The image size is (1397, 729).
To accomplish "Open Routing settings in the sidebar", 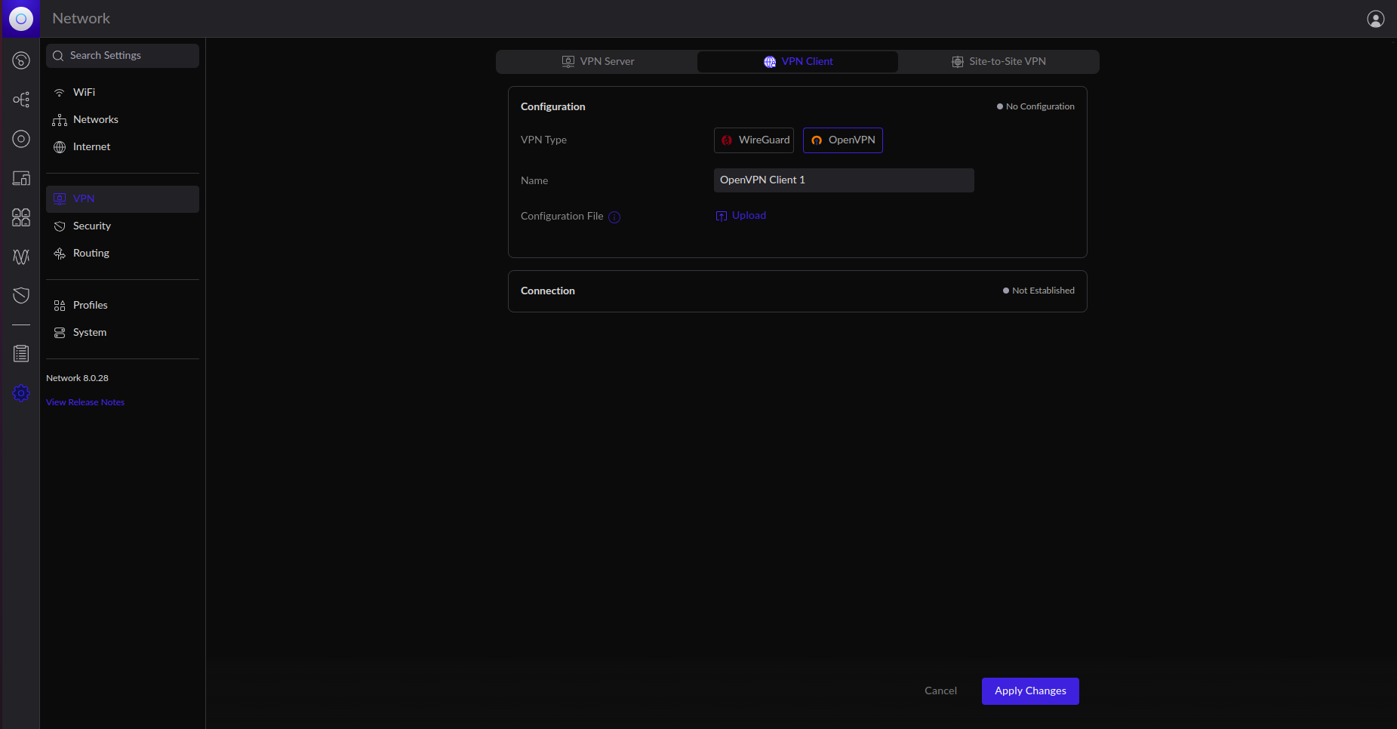I will pos(91,254).
